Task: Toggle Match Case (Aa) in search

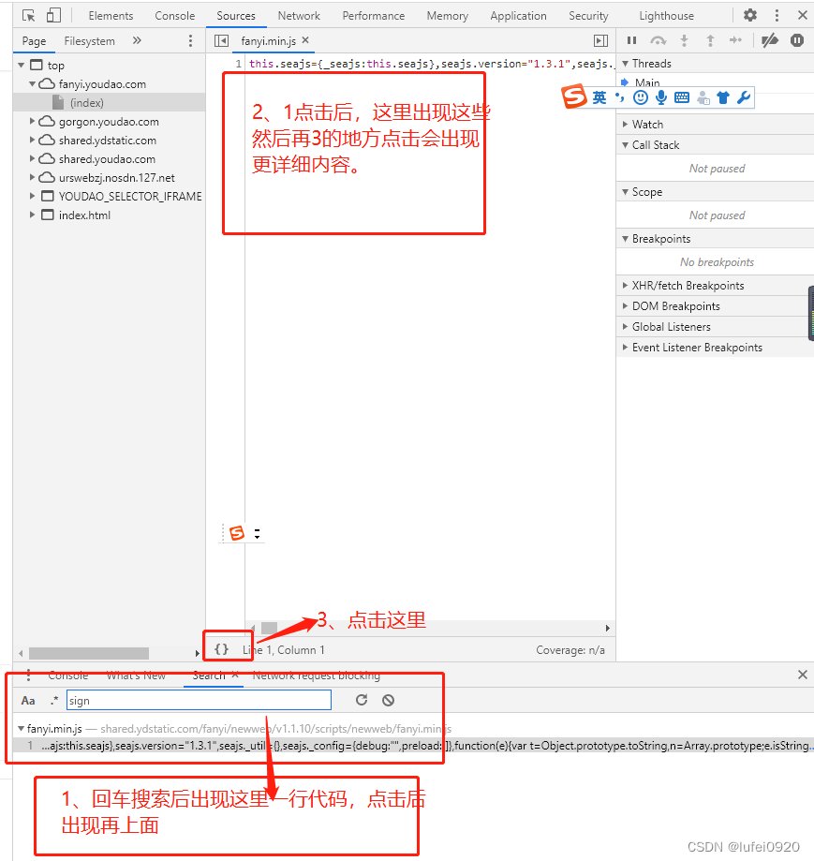Action: coord(28,700)
